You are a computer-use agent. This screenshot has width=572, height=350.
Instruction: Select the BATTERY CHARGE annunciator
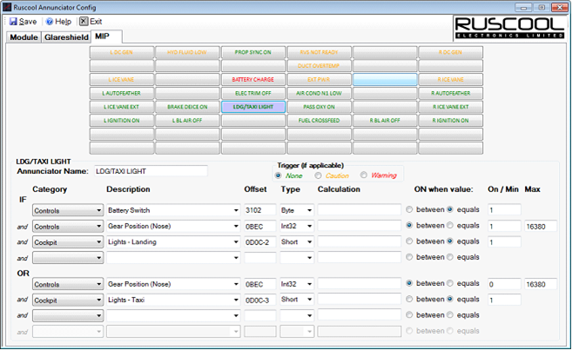[253, 80]
